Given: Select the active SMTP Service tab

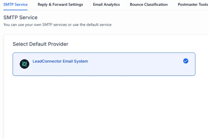Looking at the screenshot, I should coord(15,5).
